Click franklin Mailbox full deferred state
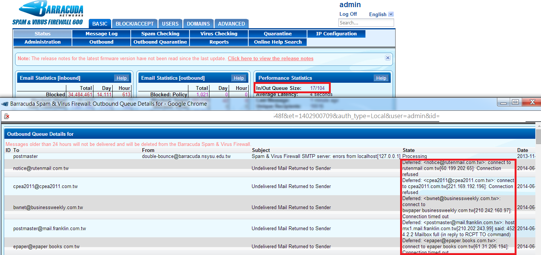 [458, 228]
